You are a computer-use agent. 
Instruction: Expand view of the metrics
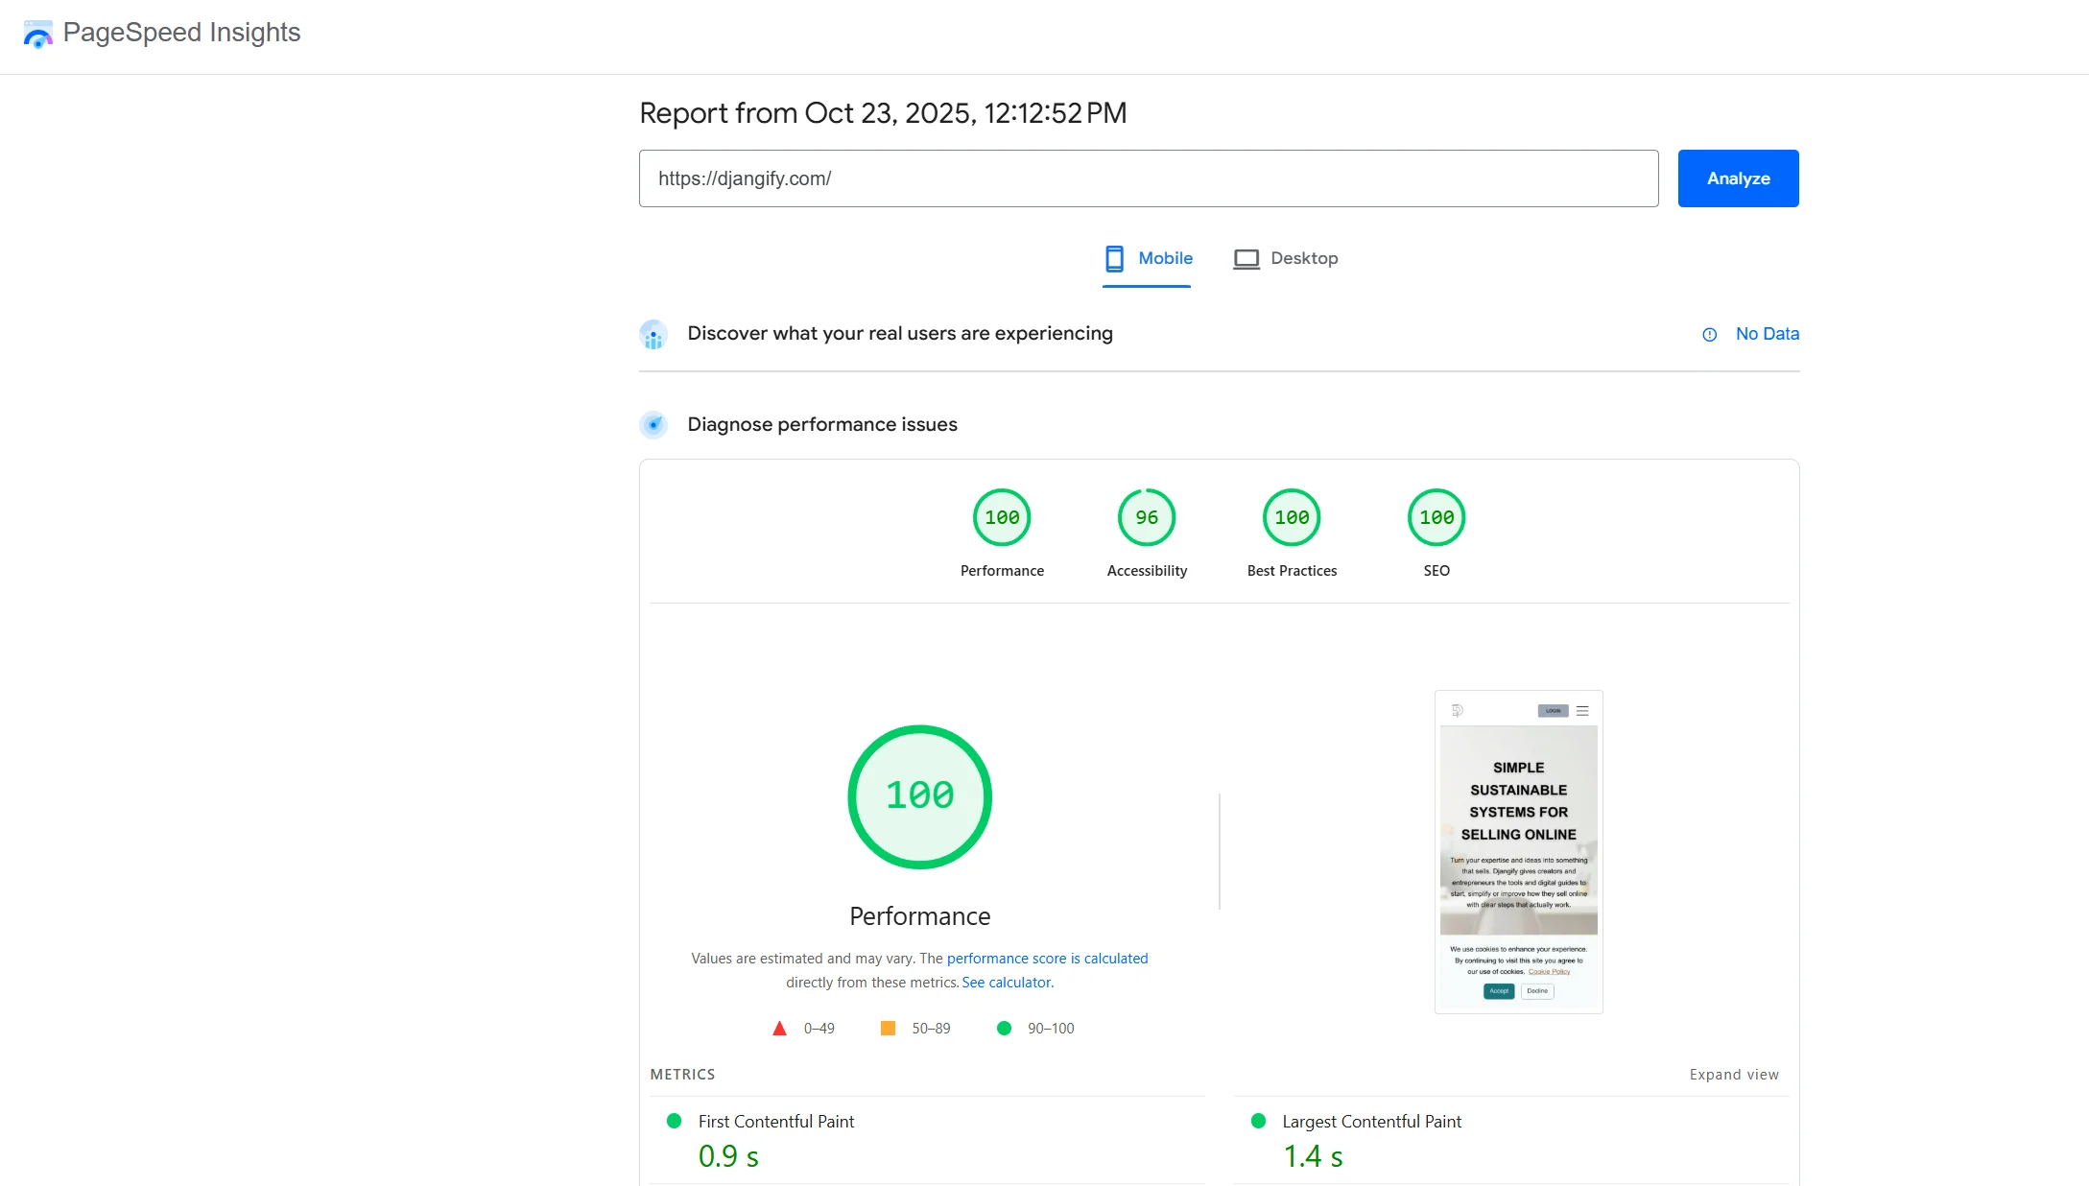coord(1733,1075)
